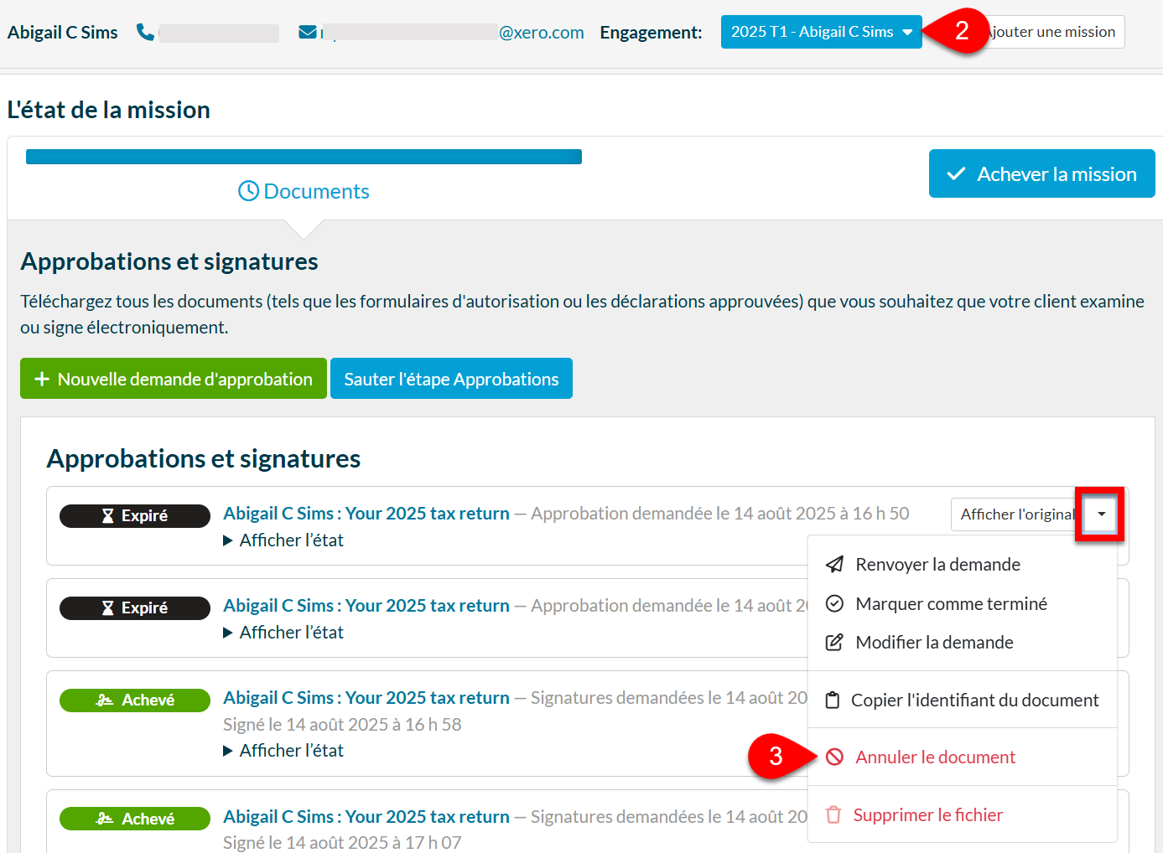Expand Afficher l'état of first expired request
The image size is (1163, 853).
283,540
